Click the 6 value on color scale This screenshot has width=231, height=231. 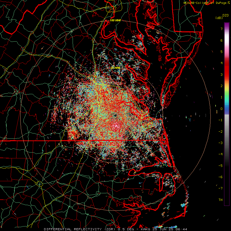tap(222, 40)
